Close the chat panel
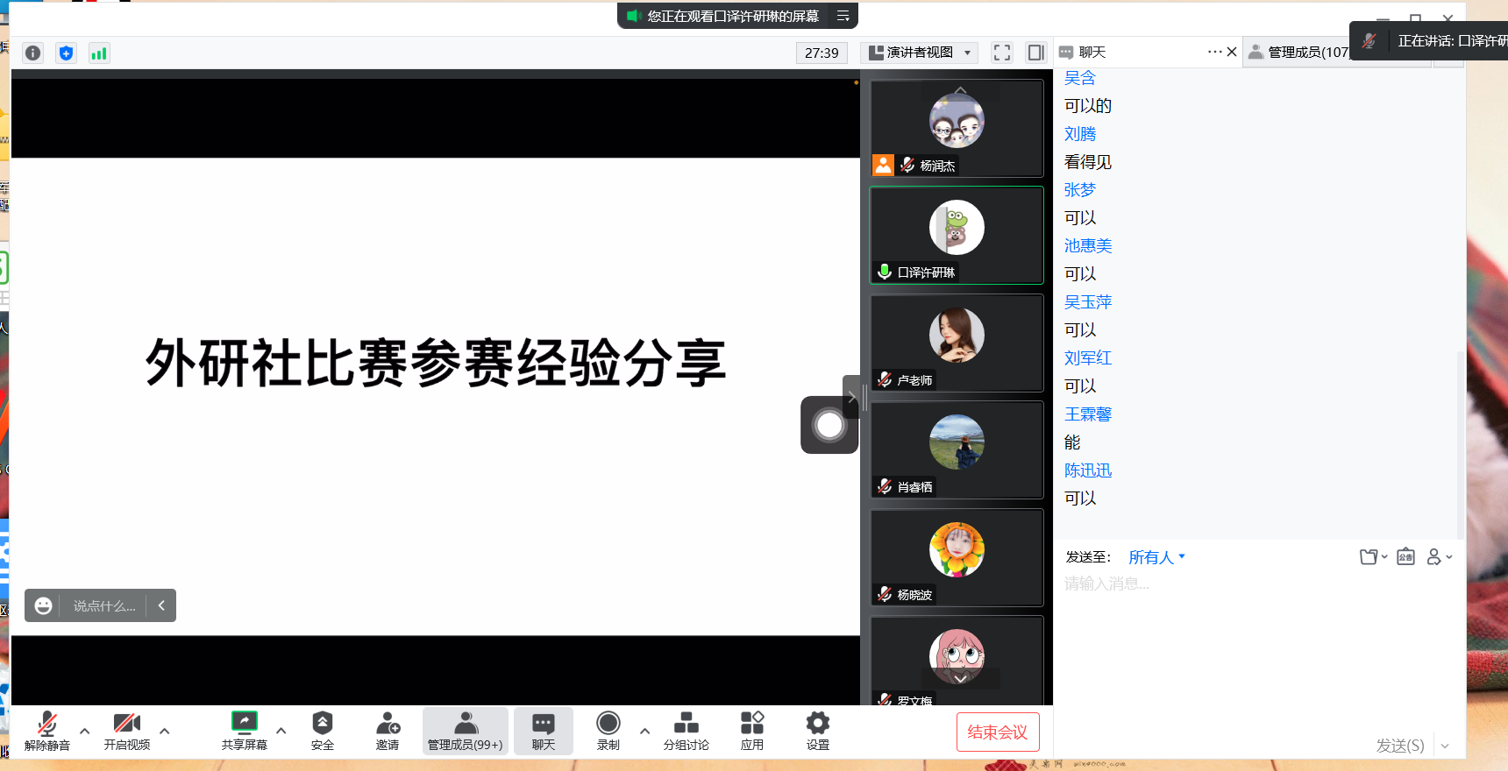The height and width of the screenshot is (771, 1508). click(x=1232, y=52)
